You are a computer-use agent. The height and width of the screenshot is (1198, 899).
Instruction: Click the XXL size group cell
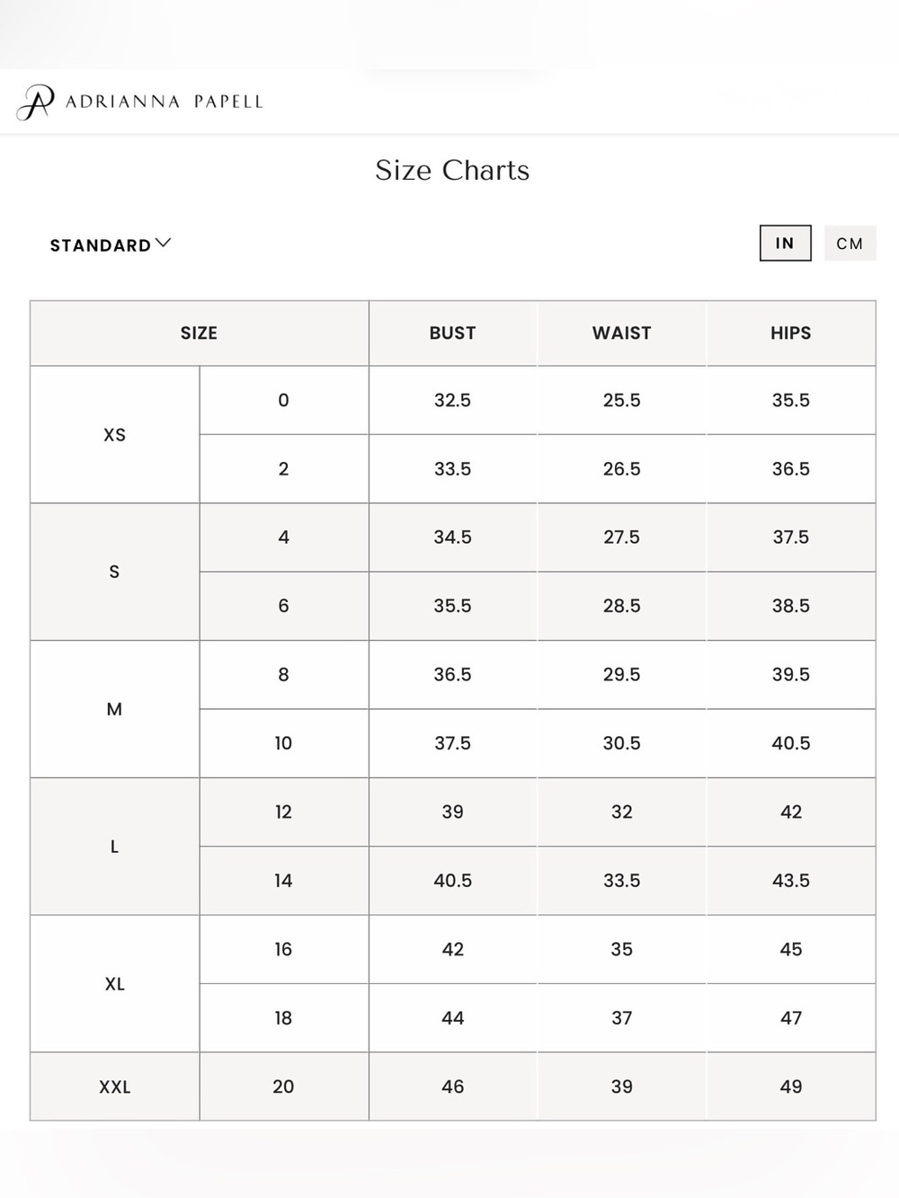pyautogui.click(x=114, y=1087)
